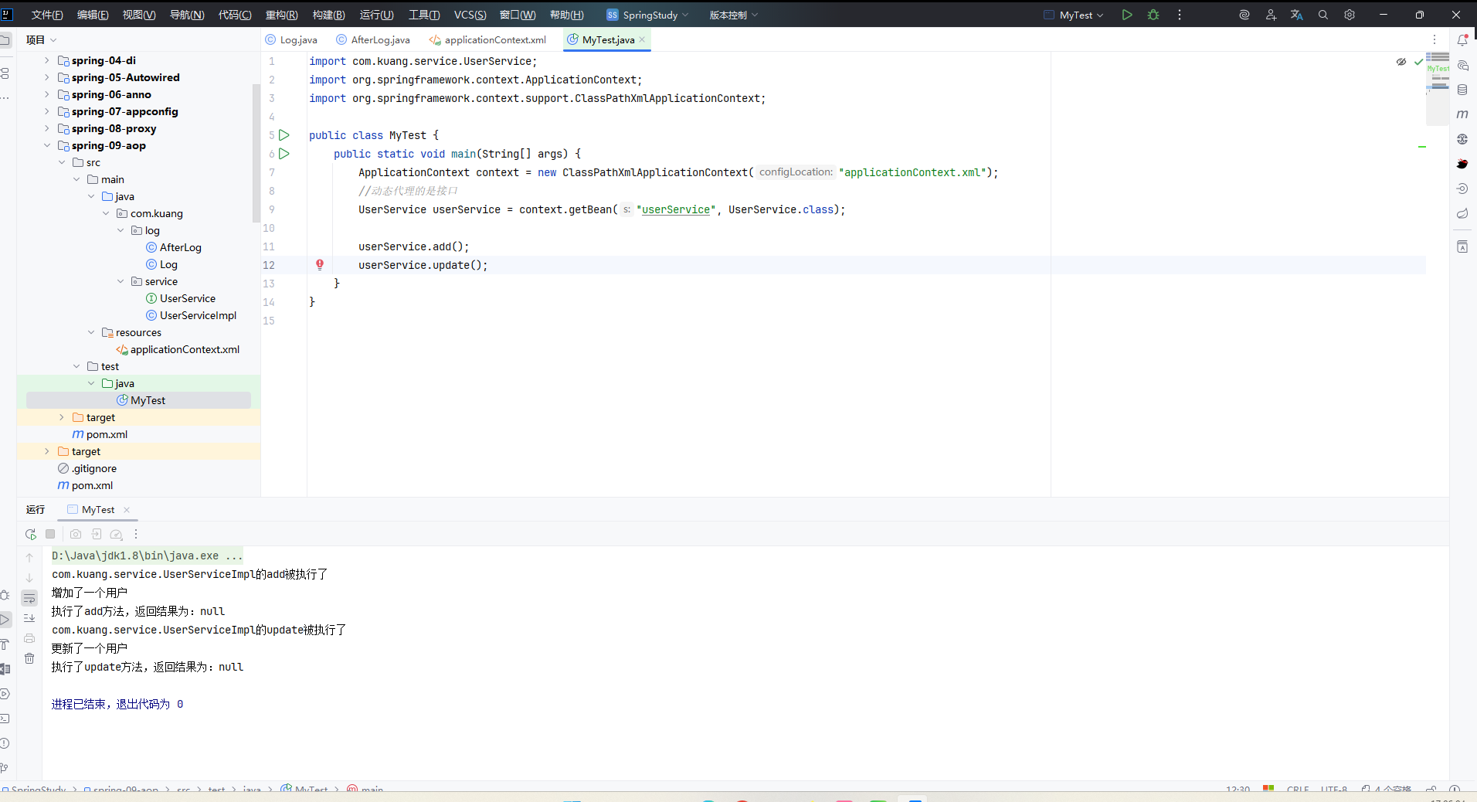
Task: Rerun MyTest in the Run panel
Action: tap(31, 534)
